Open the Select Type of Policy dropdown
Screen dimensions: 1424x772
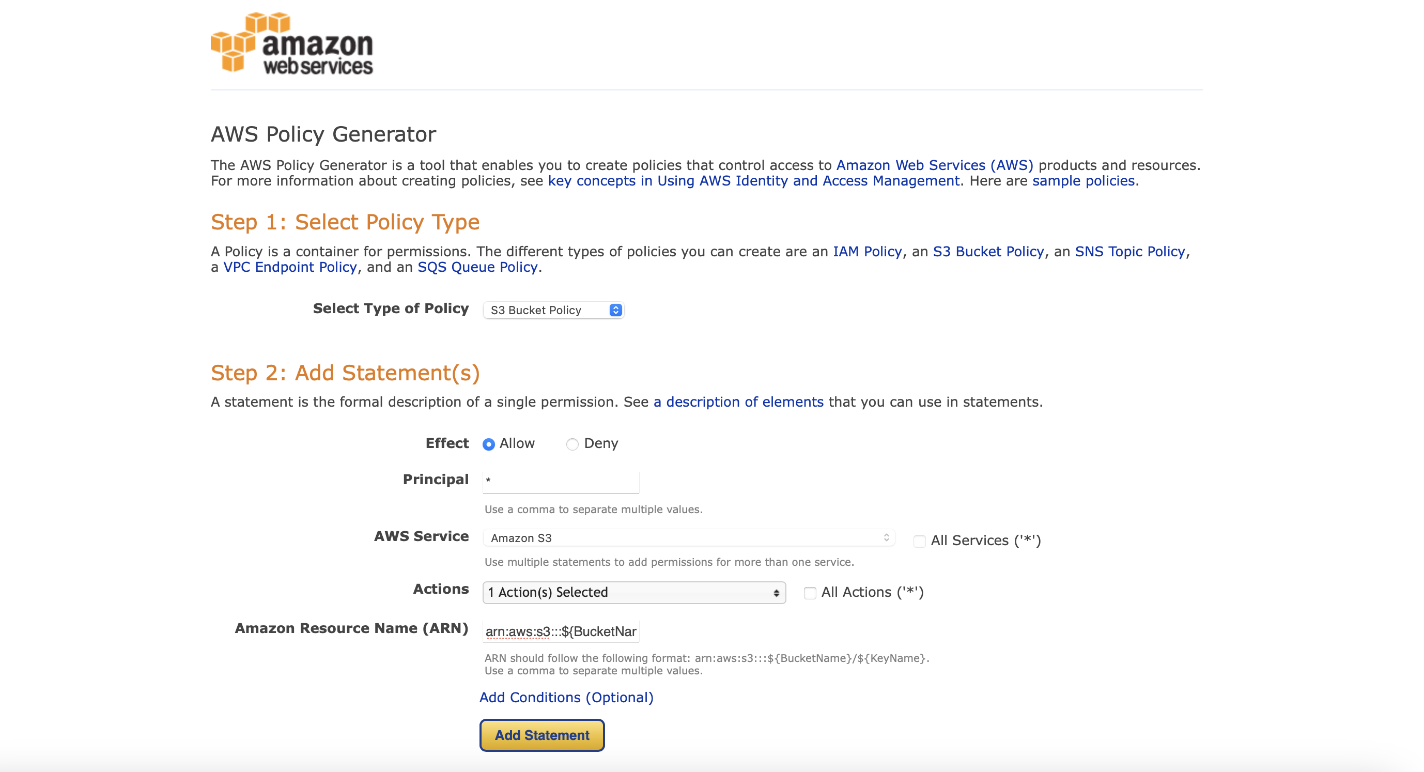(x=553, y=310)
